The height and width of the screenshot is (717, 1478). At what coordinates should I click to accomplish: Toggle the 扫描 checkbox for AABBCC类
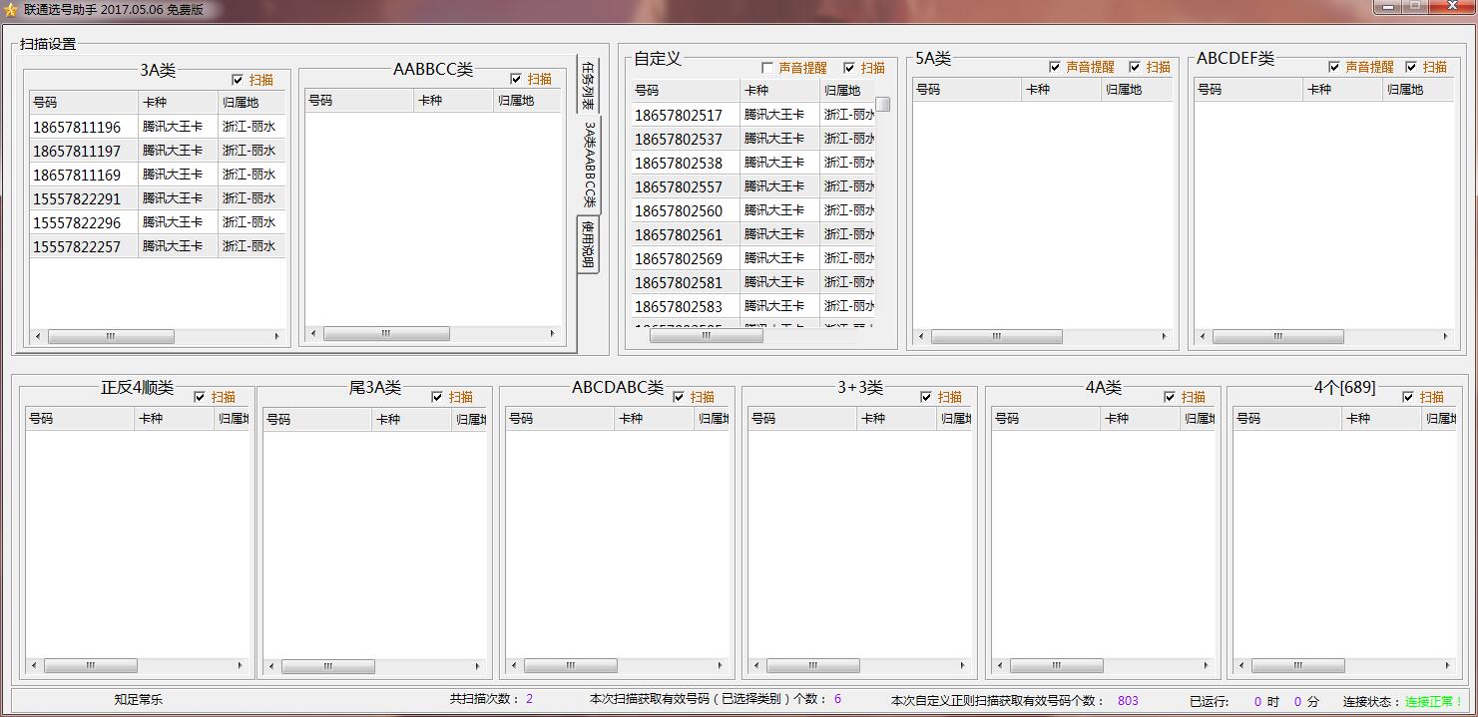(x=516, y=79)
